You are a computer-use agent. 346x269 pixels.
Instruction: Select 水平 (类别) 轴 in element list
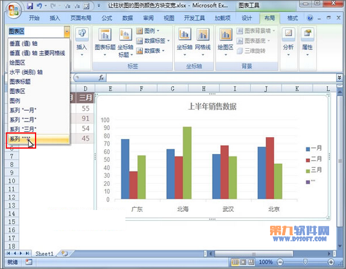pos(39,72)
